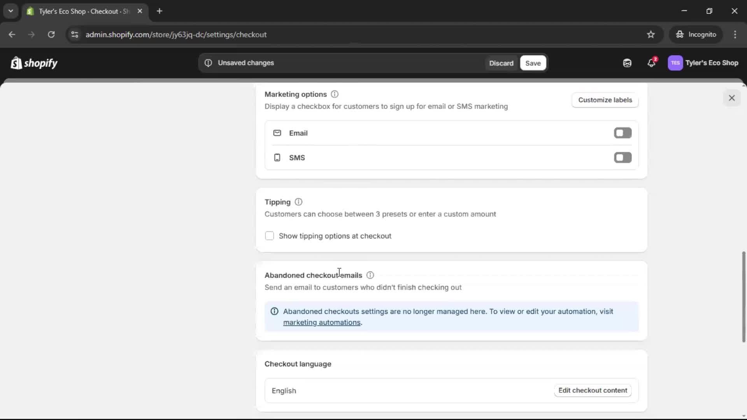Open the browser menu with three dots
The image size is (747, 420).
click(735, 34)
